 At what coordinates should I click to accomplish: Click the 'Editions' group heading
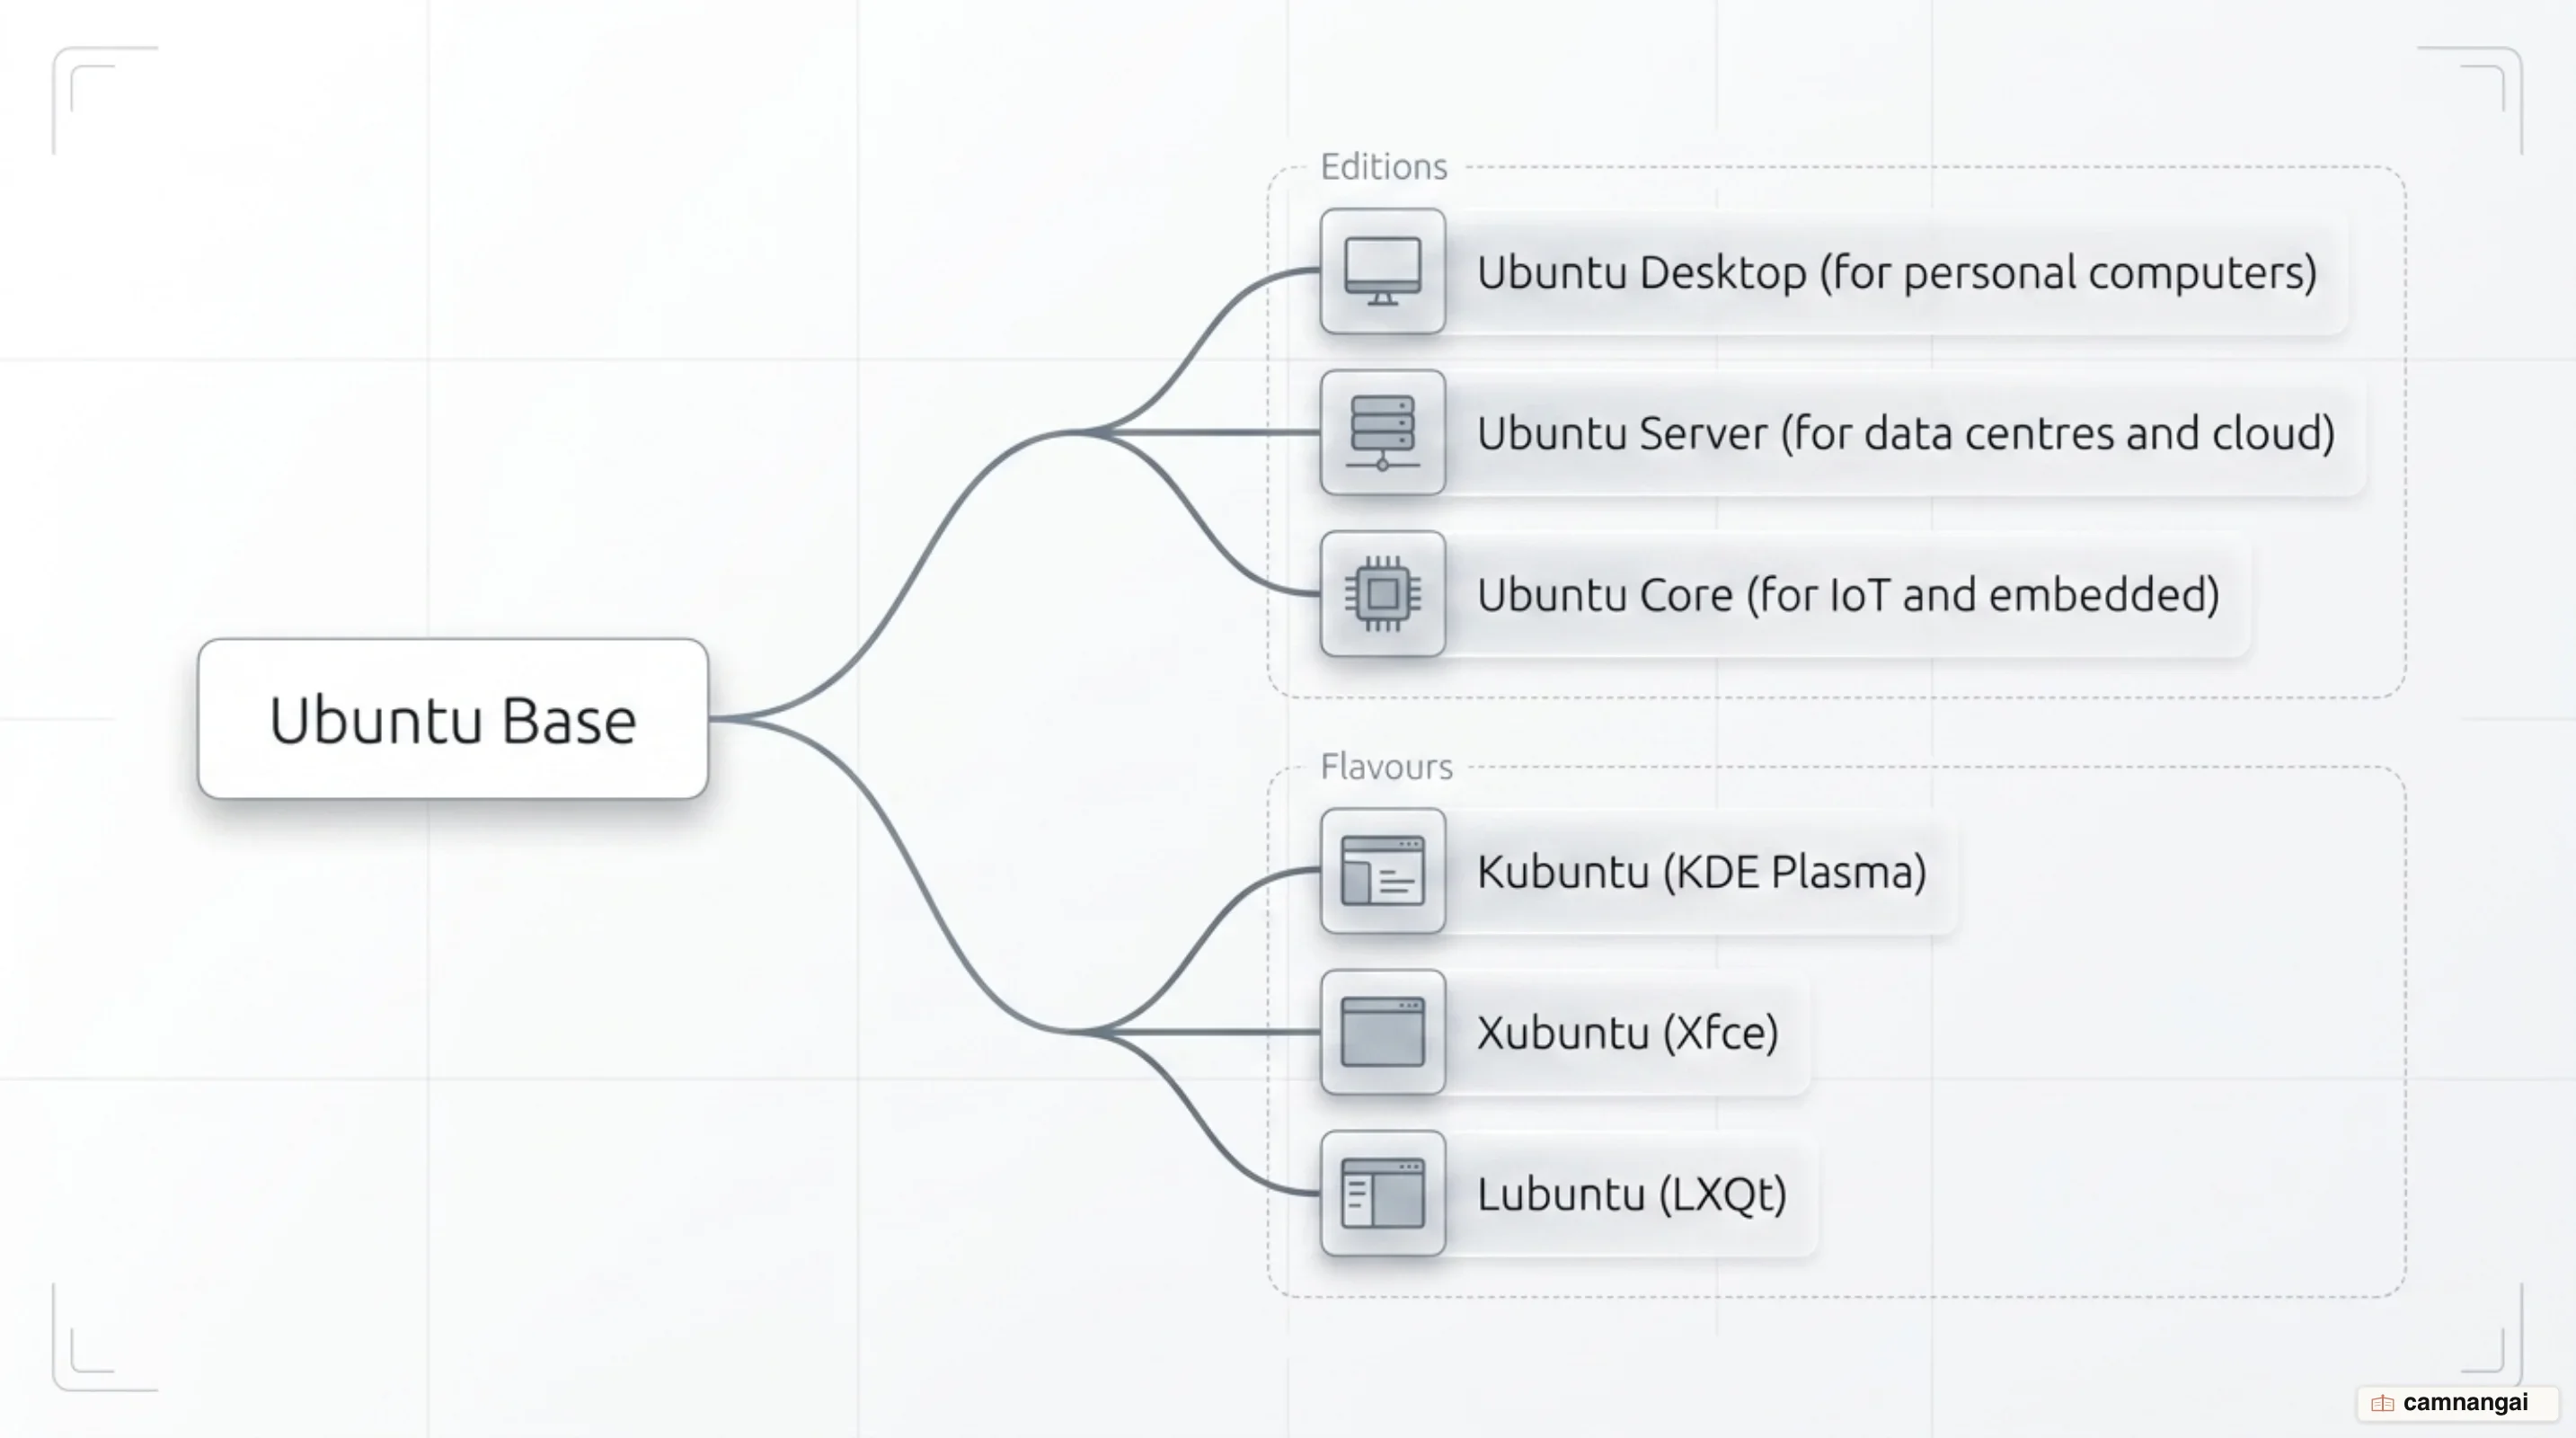pyautogui.click(x=1383, y=166)
